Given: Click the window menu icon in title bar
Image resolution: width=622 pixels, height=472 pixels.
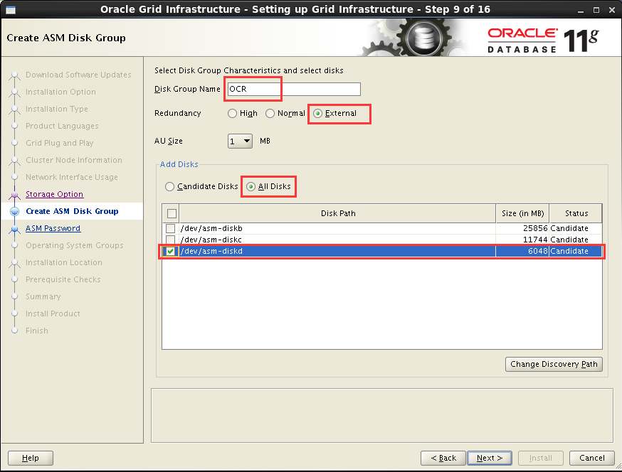Looking at the screenshot, I should pyautogui.click(x=11, y=9).
